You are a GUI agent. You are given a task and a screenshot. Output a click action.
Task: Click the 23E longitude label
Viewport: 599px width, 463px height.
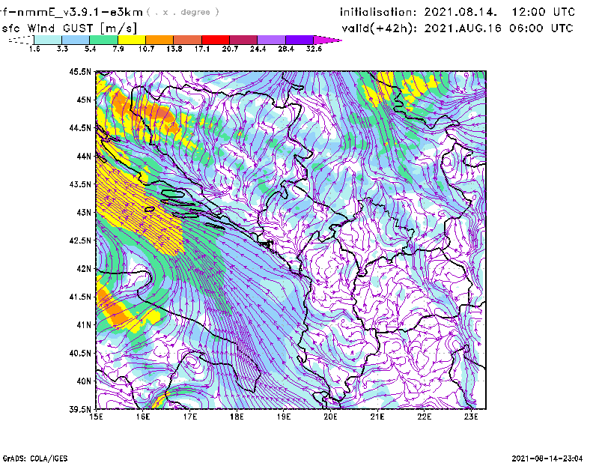click(x=471, y=417)
